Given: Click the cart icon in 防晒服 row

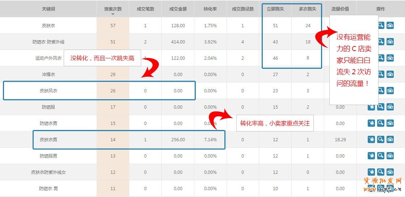Looking at the screenshot, I should click(x=371, y=107).
